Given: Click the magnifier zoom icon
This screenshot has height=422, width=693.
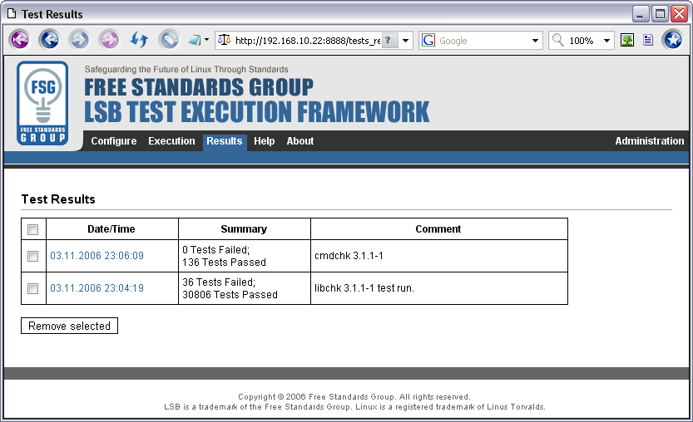Looking at the screenshot, I should click(557, 40).
